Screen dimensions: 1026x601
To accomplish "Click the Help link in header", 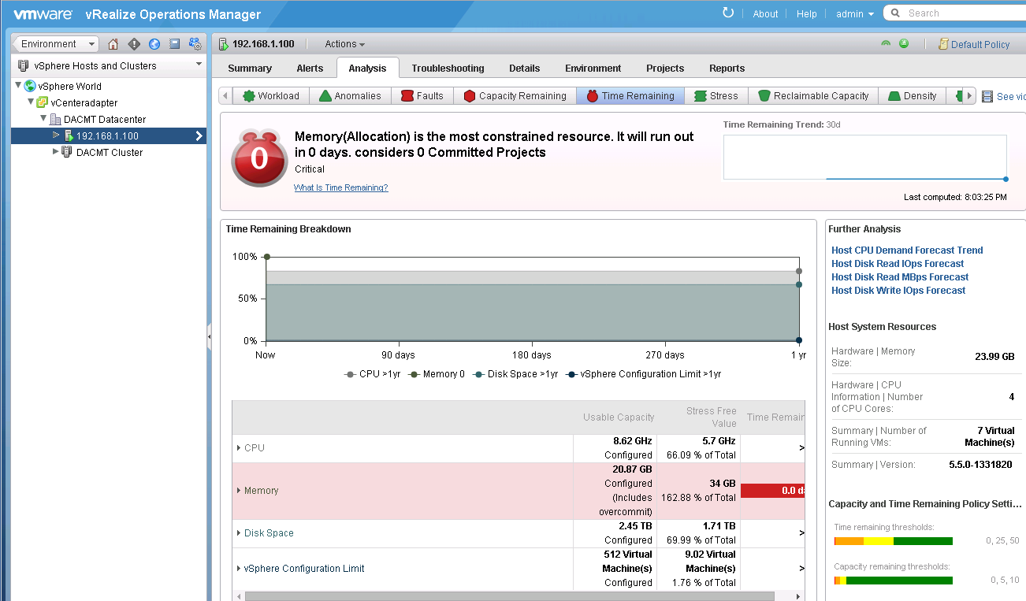I will click(807, 13).
